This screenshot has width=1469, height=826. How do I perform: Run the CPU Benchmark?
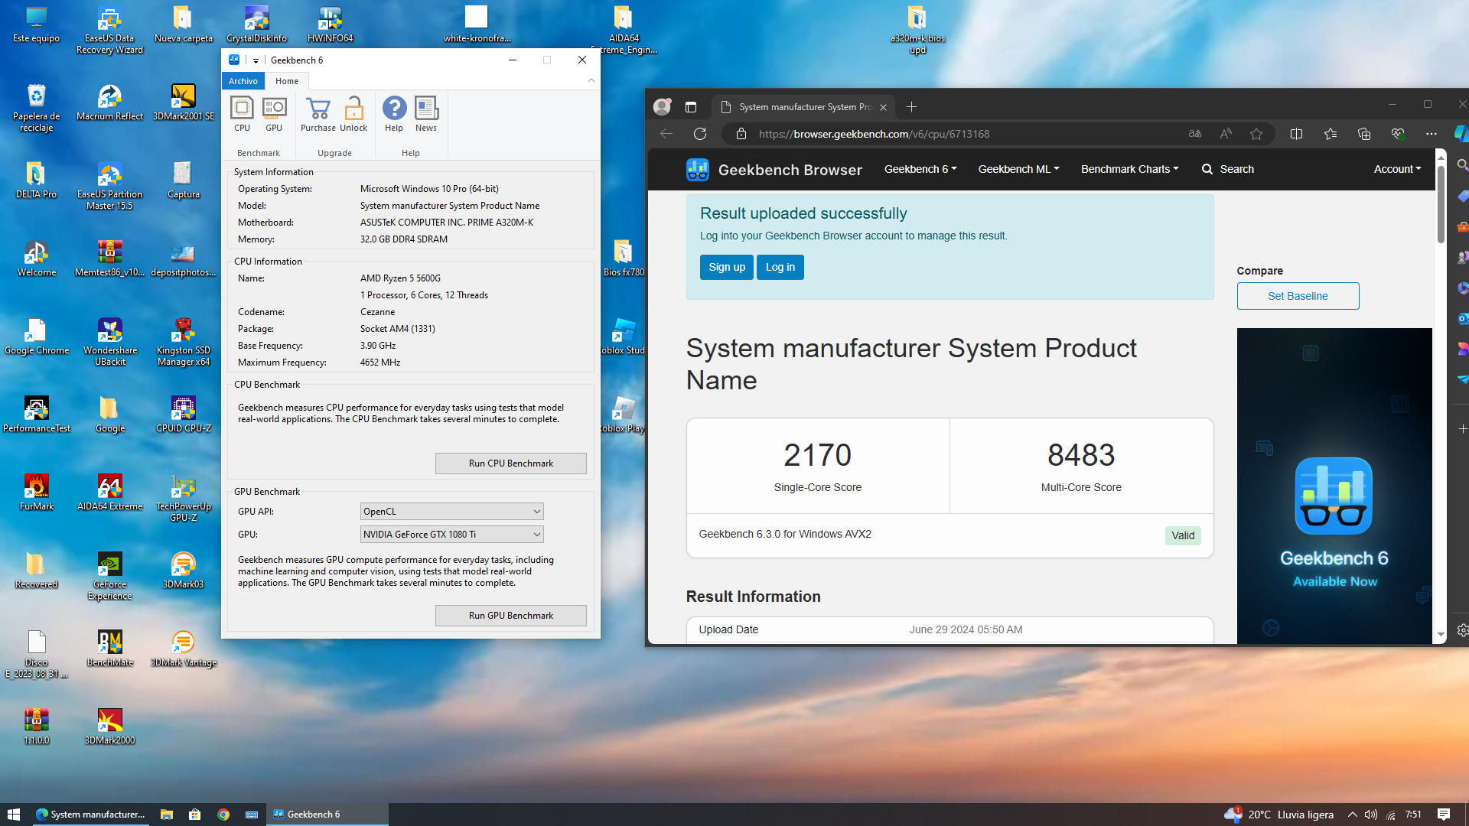point(511,463)
